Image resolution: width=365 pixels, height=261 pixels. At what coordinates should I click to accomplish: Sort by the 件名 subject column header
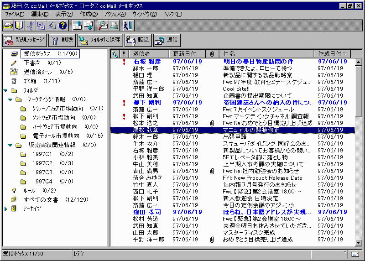point(267,54)
